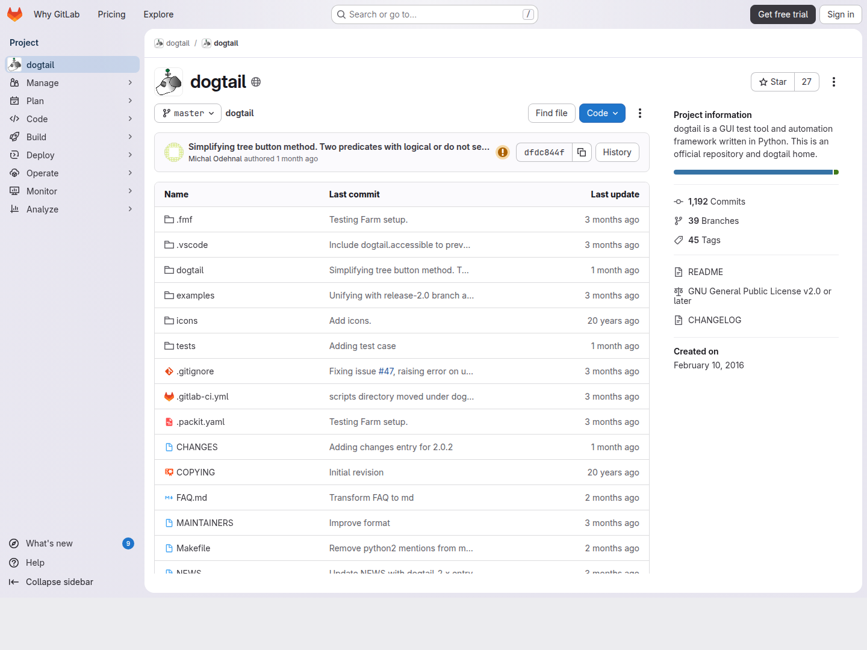Viewport: 867px width, 650px height.
Task: Expand the Operate sidebar section
Action: (x=72, y=173)
